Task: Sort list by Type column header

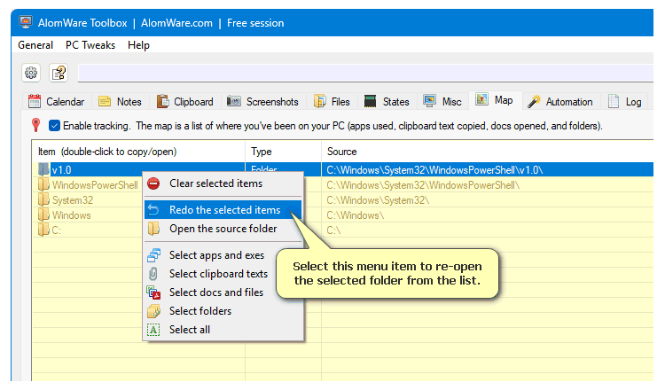Action: coord(262,152)
